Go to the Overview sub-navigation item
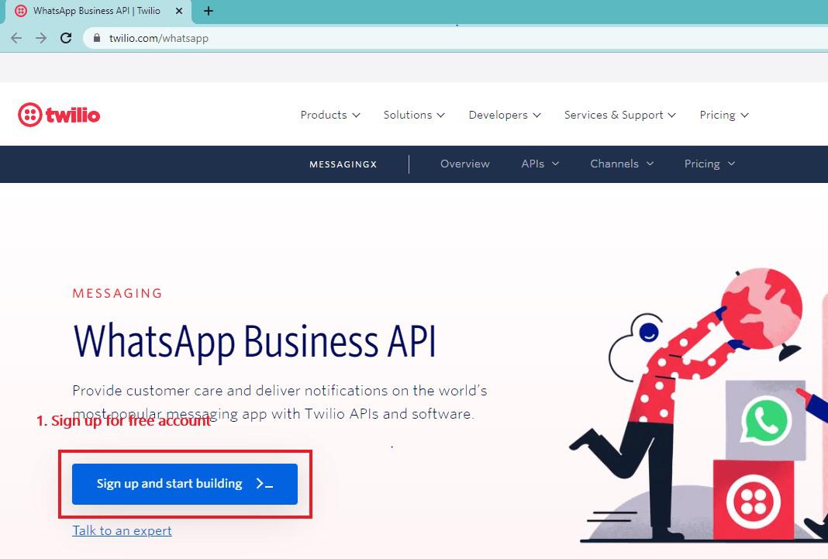Image resolution: width=828 pixels, height=559 pixels. (464, 164)
